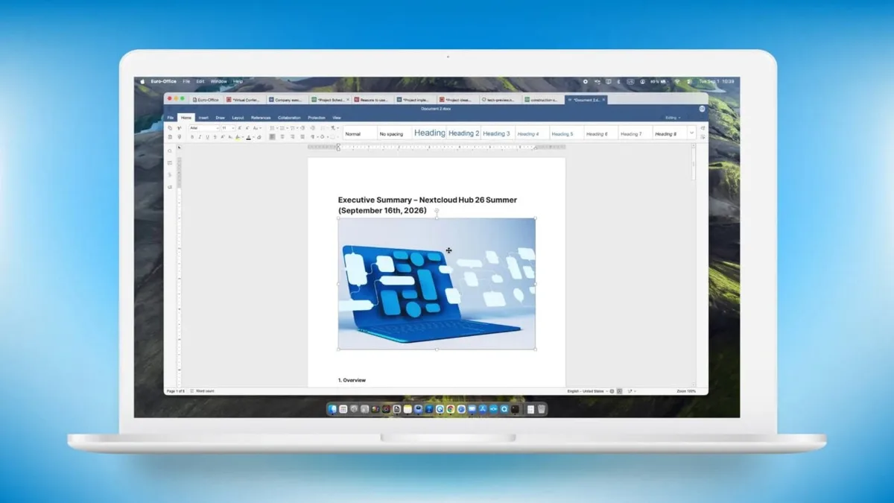Apply the Heading 3 style
This screenshot has width=894, height=503.
click(496, 133)
